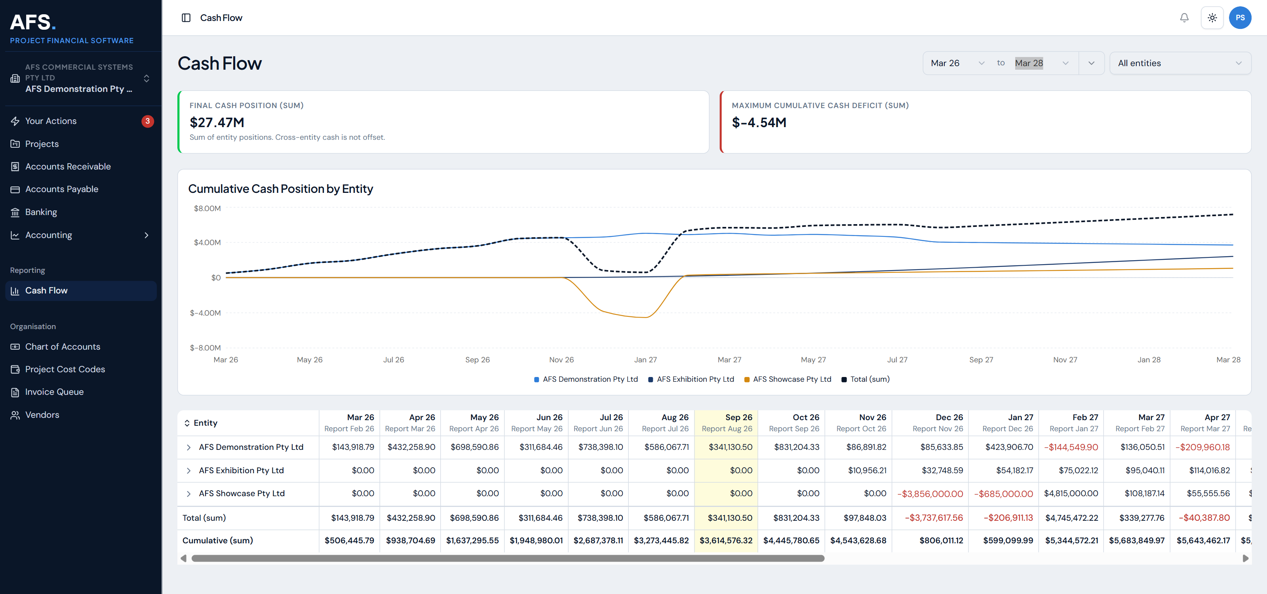
Task: Open the notifications bell
Action: [1184, 18]
